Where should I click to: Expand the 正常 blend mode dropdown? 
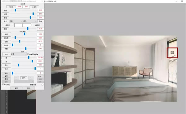[19, 54]
